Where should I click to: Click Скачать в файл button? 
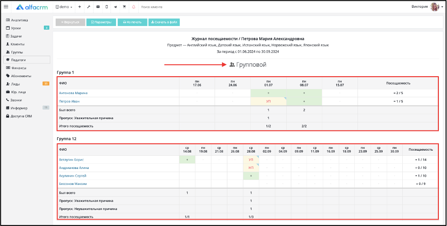[164, 22]
